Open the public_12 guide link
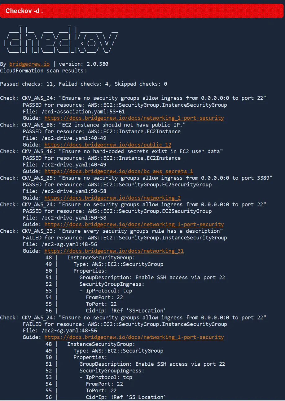The width and height of the screenshot is (285, 401). click(108, 145)
